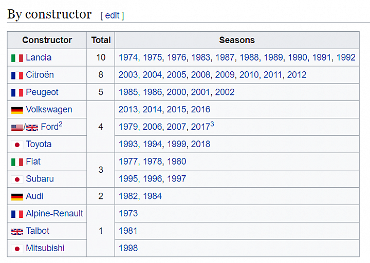Screen dimensions: 370x263
Task: Open the Peugeot link
Action: [42, 92]
